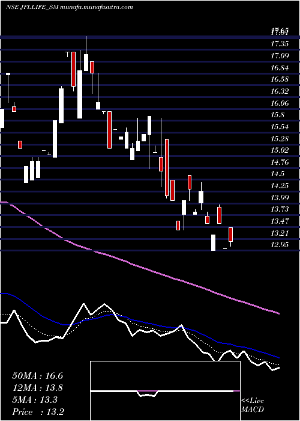Image resolution: width=300 pixels, height=421 pixels.
Task: Click the '50MA : 16.6' readout
Action: click(37, 376)
